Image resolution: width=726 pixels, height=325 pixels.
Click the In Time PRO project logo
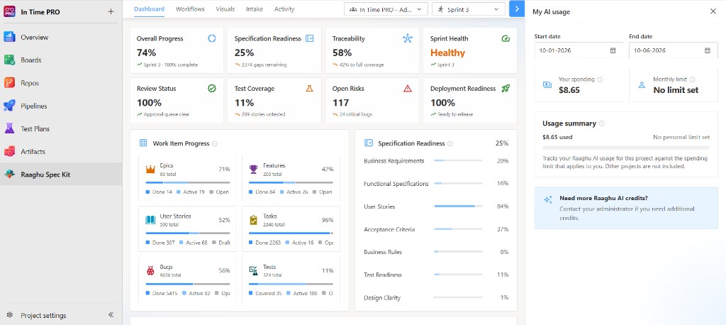point(10,11)
